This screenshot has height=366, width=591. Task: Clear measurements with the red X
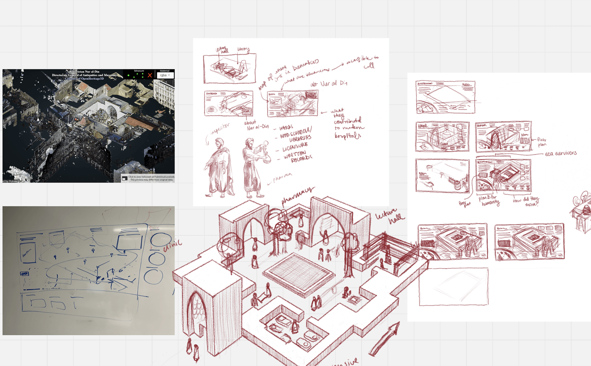click(x=150, y=75)
